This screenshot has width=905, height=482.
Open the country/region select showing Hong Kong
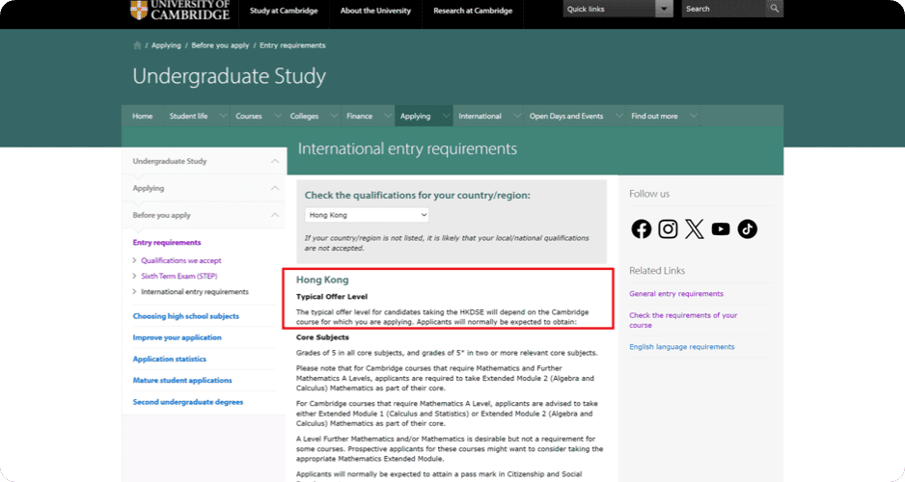point(367,215)
